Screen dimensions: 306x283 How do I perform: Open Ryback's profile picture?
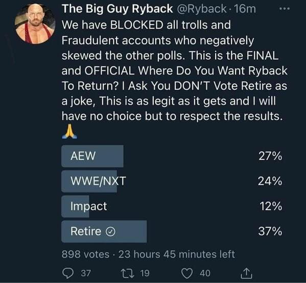[x=35, y=23]
